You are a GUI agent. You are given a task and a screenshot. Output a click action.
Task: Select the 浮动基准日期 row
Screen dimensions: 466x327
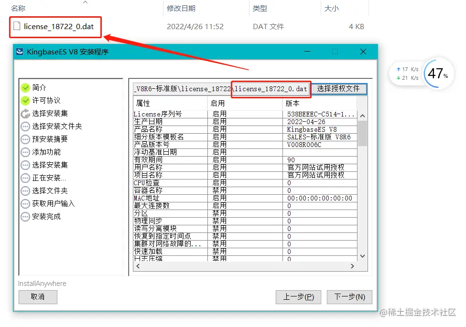245,153
